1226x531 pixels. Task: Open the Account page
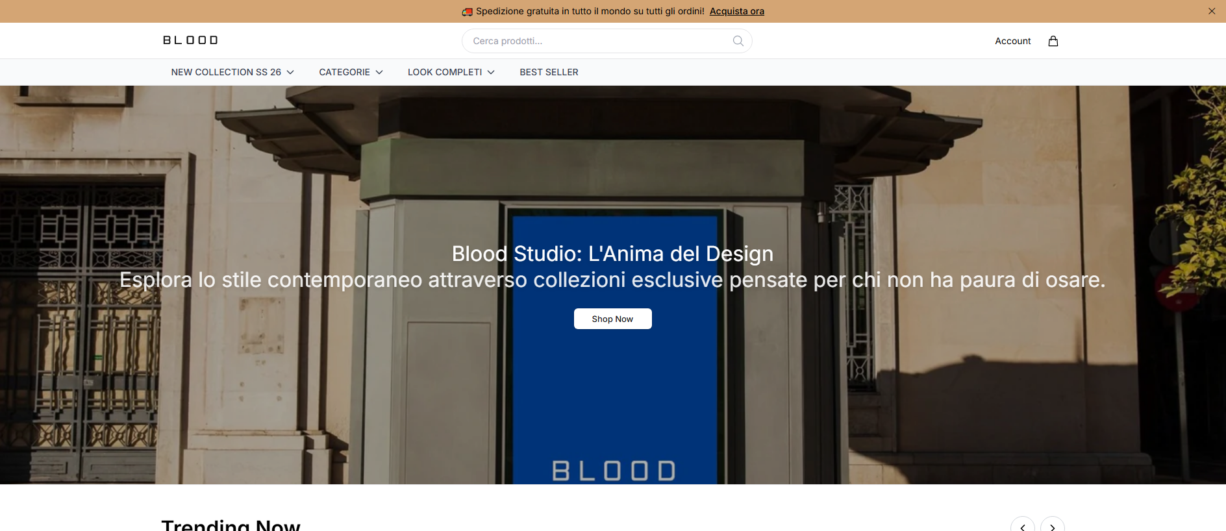[1013, 41]
